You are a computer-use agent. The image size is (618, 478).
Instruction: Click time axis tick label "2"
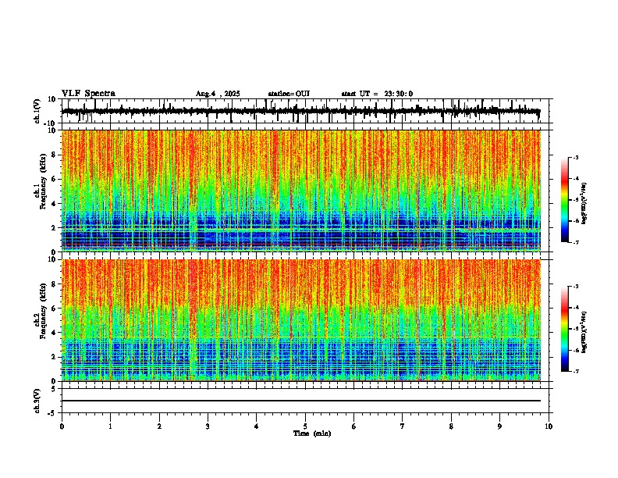coord(159,426)
